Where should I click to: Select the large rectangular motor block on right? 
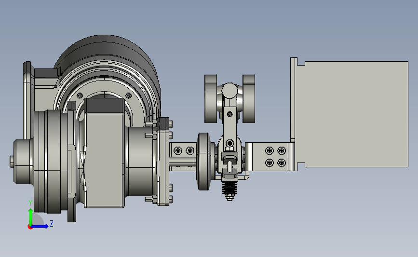(x=356, y=114)
